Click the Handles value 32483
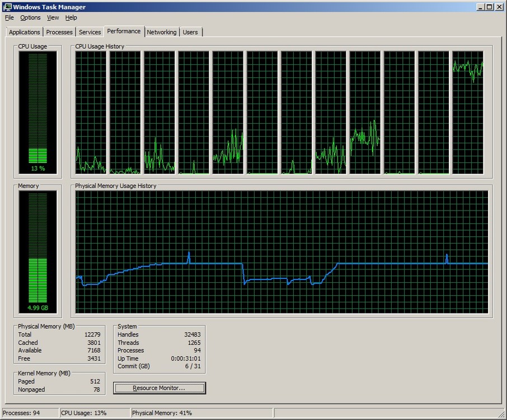The image size is (507, 420). 193,334
